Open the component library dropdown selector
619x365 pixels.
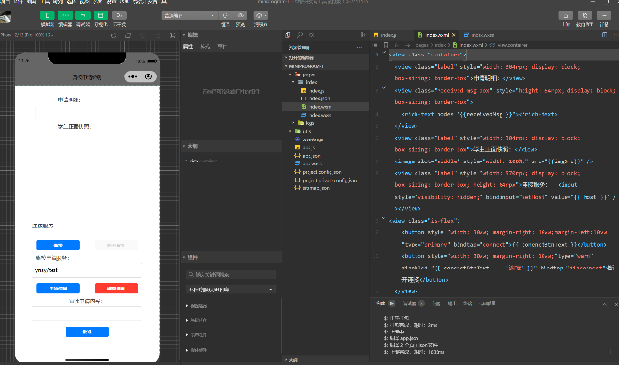pyautogui.click(x=230, y=290)
